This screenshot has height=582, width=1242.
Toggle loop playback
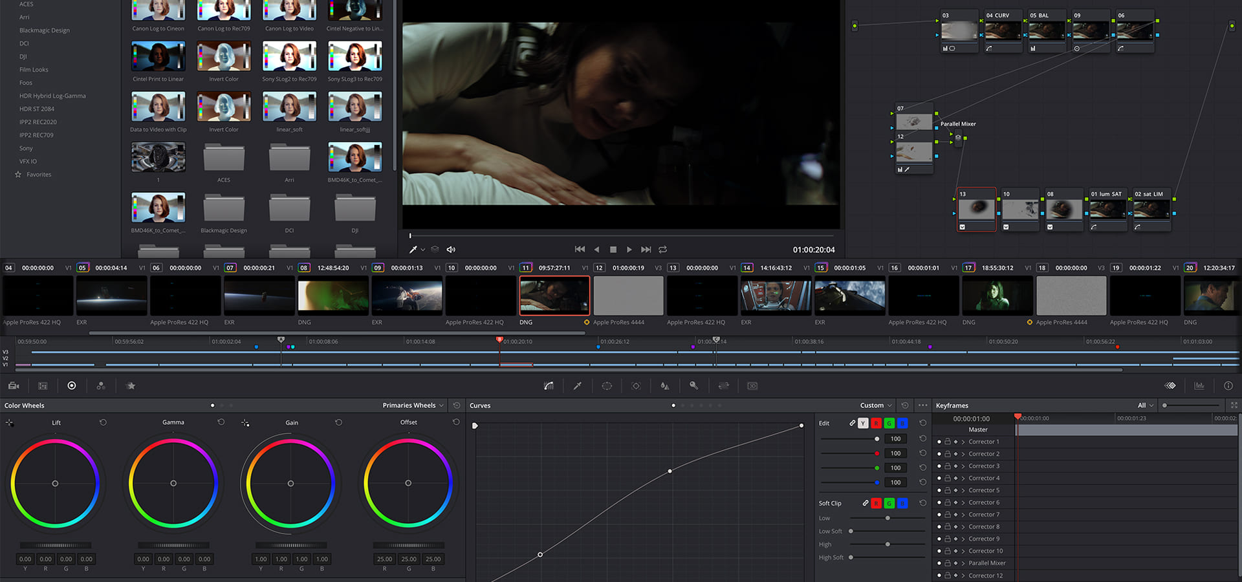tap(663, 250)
